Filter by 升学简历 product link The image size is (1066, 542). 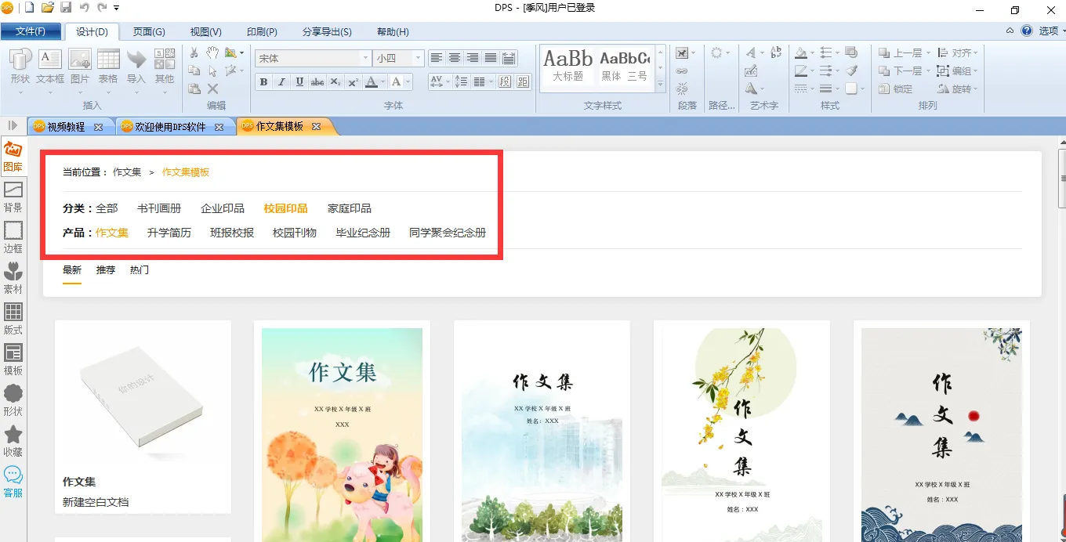click(x=169, y=233)
